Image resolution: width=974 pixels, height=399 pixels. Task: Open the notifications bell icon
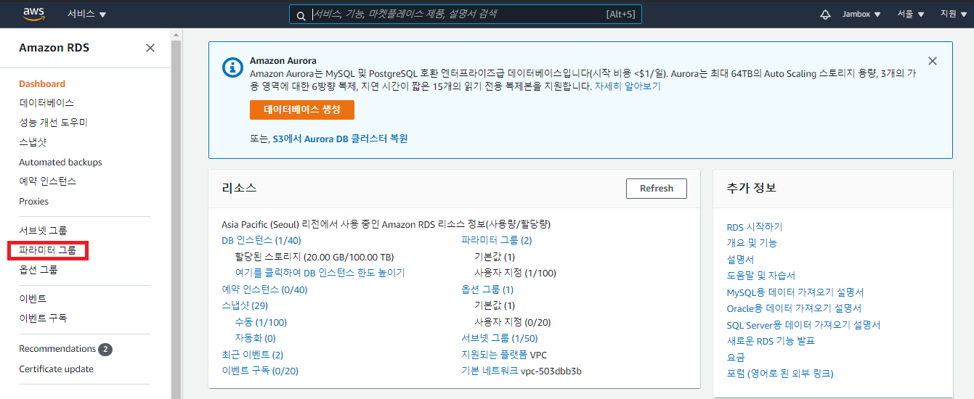825,15
